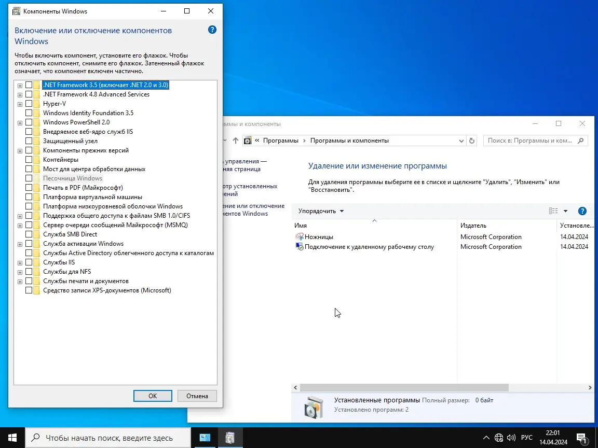Enable Платформа виртуальной машины checkbox
Screen dimensions: 598x448
tap(29, 197)
